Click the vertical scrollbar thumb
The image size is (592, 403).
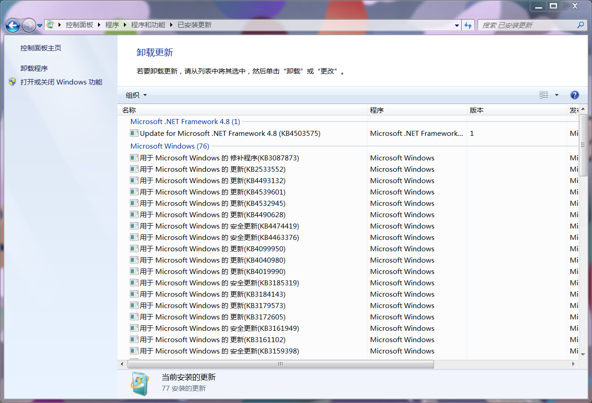[583, 144]
